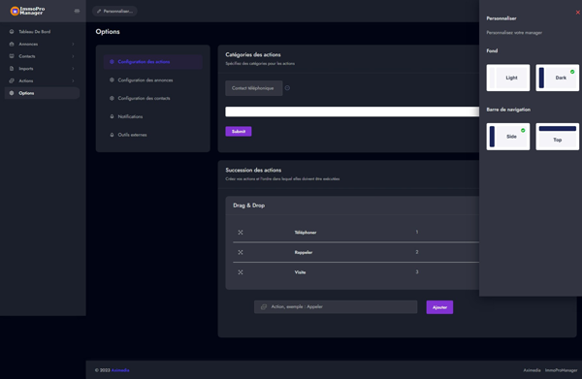Click the Options gear icon in sidebar
This screenshot has width=582, height=379.
coord(12,93)
